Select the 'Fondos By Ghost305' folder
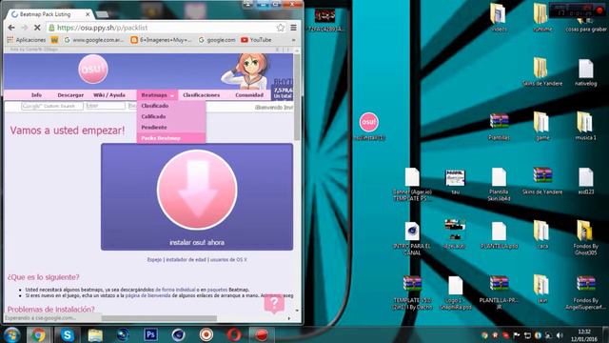 click(586, 238)
